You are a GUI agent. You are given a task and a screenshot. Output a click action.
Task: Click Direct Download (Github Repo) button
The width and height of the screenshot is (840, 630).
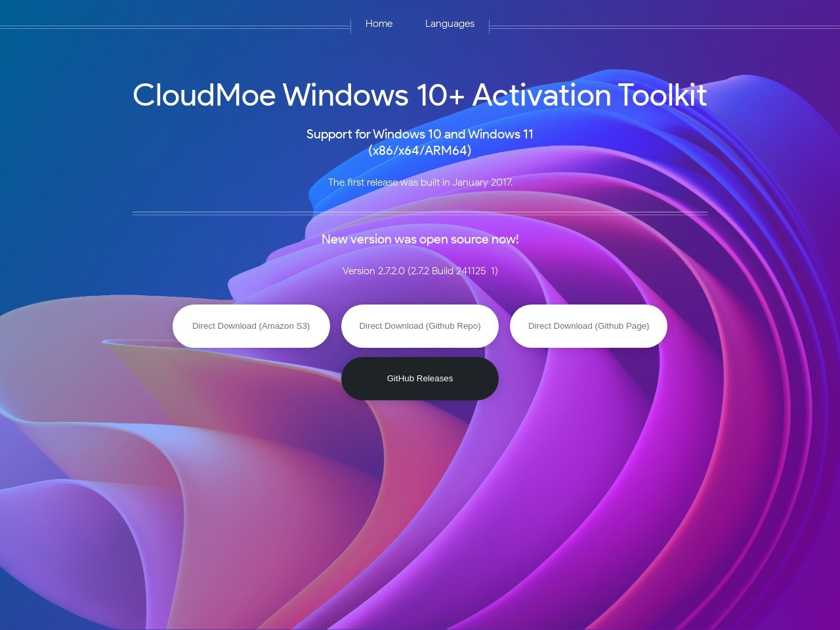pos(420,326)
